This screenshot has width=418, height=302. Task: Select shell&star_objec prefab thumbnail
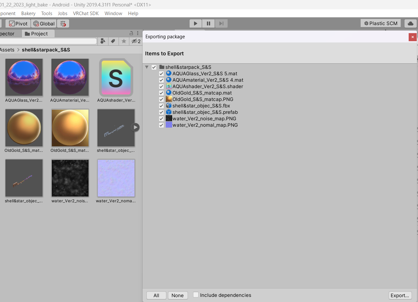coord(24,178)
